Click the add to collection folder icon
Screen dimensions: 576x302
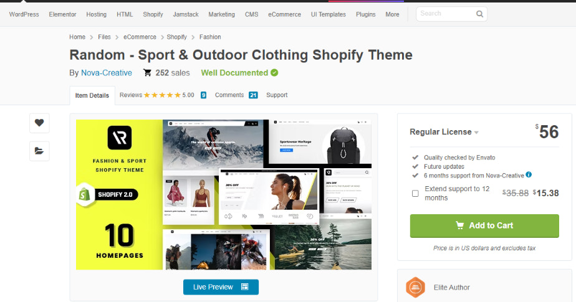pyautogui.click(x=39, y=150)
